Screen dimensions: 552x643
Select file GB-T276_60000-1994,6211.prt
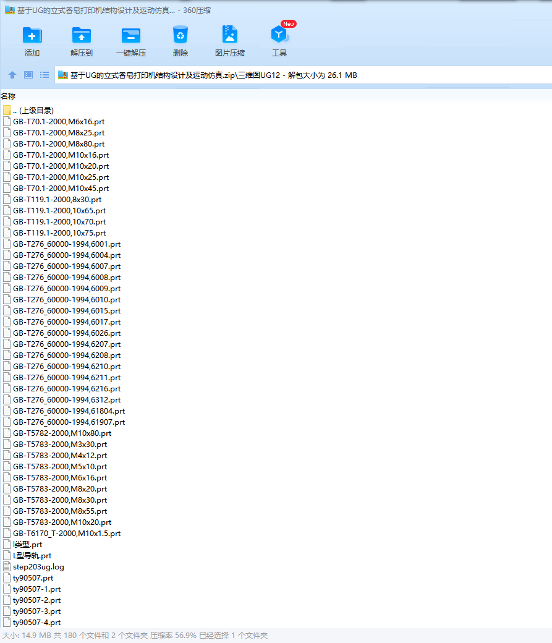click(x=67, y=378)
